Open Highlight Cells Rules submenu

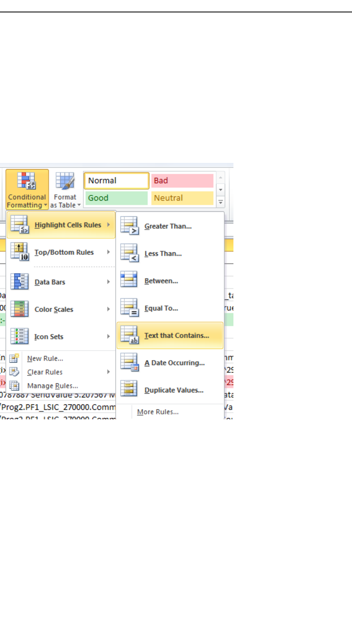pos(61,225)
